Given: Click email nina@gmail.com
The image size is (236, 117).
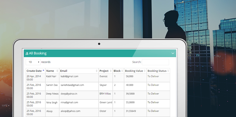Looking at the screenshot, I should point(70,103).
